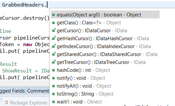This screenshot has width=175, height=106.
Task: Click the green dot beside notify() : void
Action: coord(53,78)
